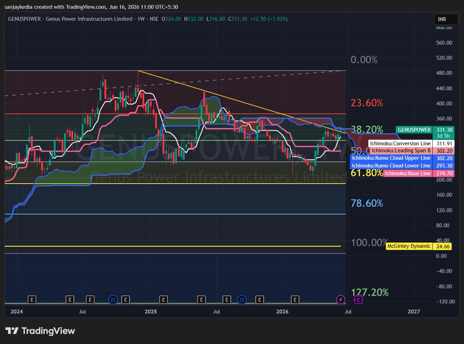Click the 311.91 conversion line value

point(443,143)
